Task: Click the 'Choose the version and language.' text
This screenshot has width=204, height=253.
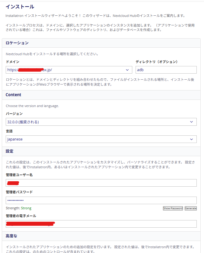Action: (32, 106)
